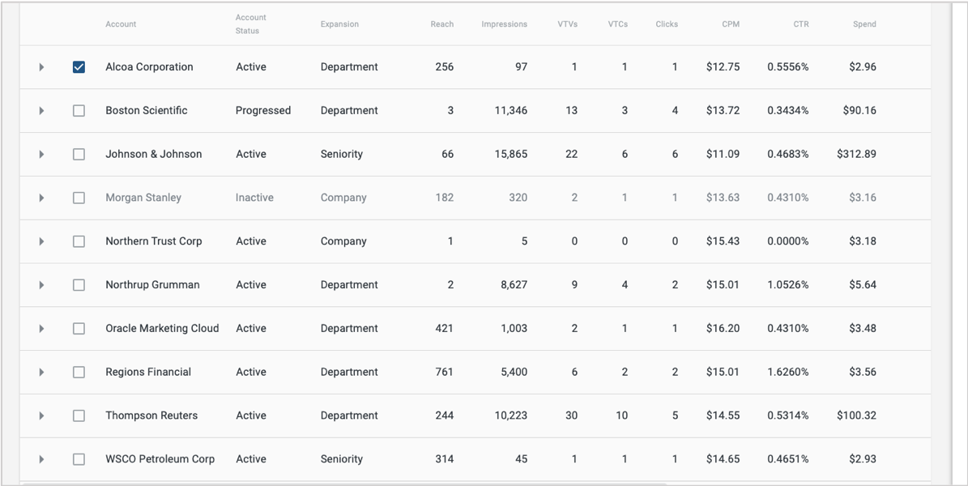The width and height of the screenshot is (968, 486).
Task: Tick the Northrup Grumman checkbox
Action: 79,284
